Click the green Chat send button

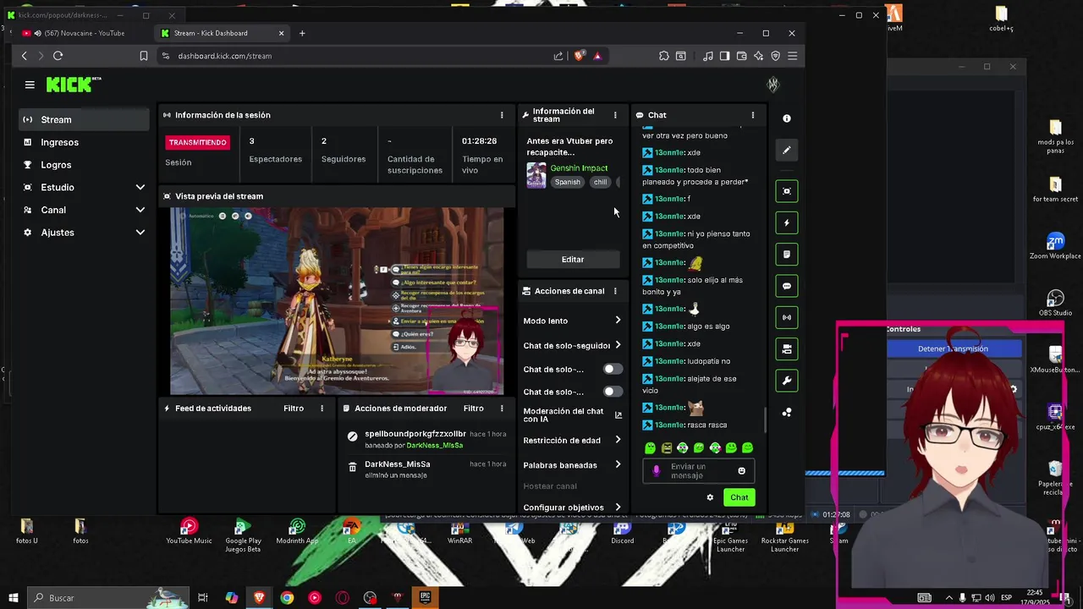tap(739, 497)
